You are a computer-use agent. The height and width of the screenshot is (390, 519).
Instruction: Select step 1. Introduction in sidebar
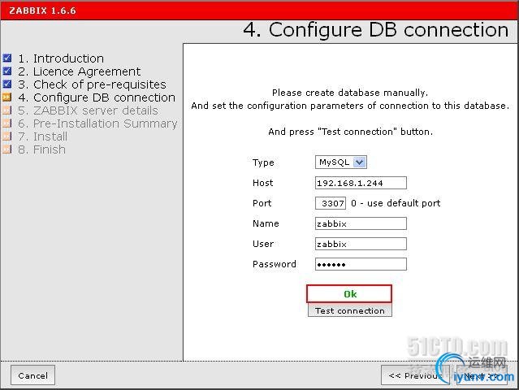(61, 58)
